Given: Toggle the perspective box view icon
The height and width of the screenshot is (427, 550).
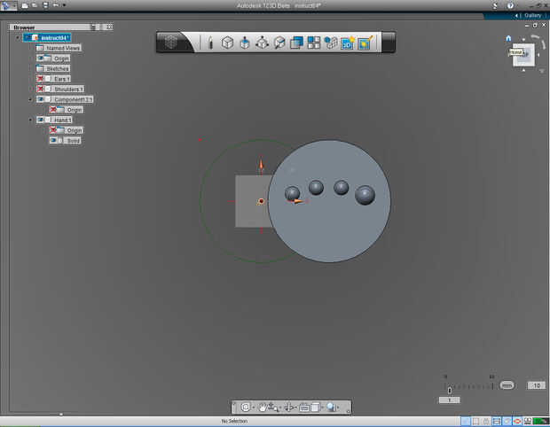Looking at the screenshot, I should 315,407.
